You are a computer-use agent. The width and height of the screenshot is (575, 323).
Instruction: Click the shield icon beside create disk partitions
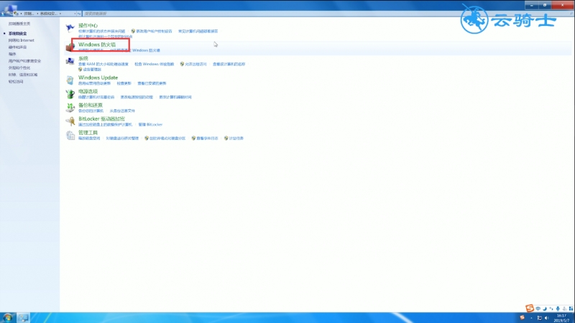147,138
